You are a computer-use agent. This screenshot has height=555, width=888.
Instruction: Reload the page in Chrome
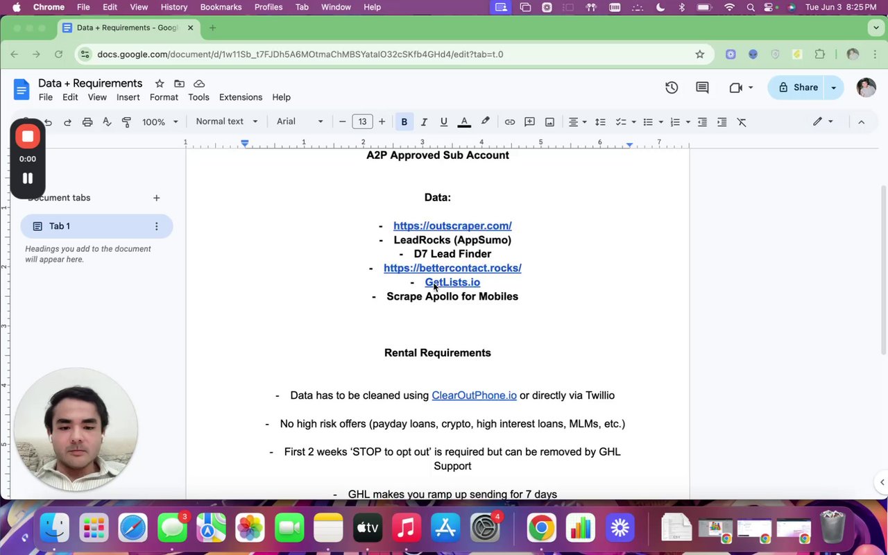[58, 54]
